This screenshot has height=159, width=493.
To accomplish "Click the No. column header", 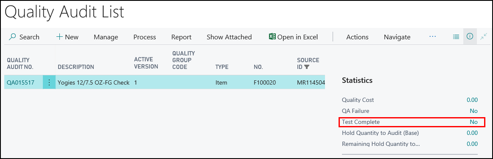I will [258, 67].
